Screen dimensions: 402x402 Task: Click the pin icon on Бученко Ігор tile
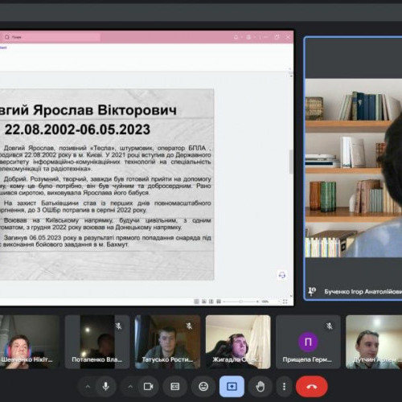(x=312, y=291)
